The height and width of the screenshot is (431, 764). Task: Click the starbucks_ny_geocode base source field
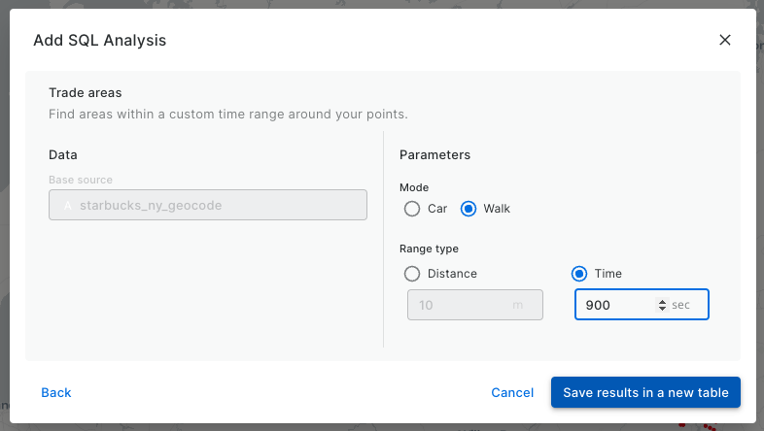208,205
